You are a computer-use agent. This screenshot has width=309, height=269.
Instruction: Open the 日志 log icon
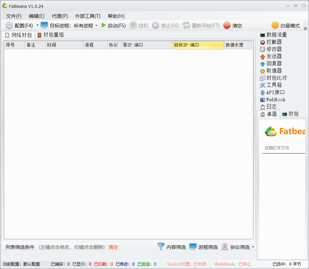tap(263, 107)
